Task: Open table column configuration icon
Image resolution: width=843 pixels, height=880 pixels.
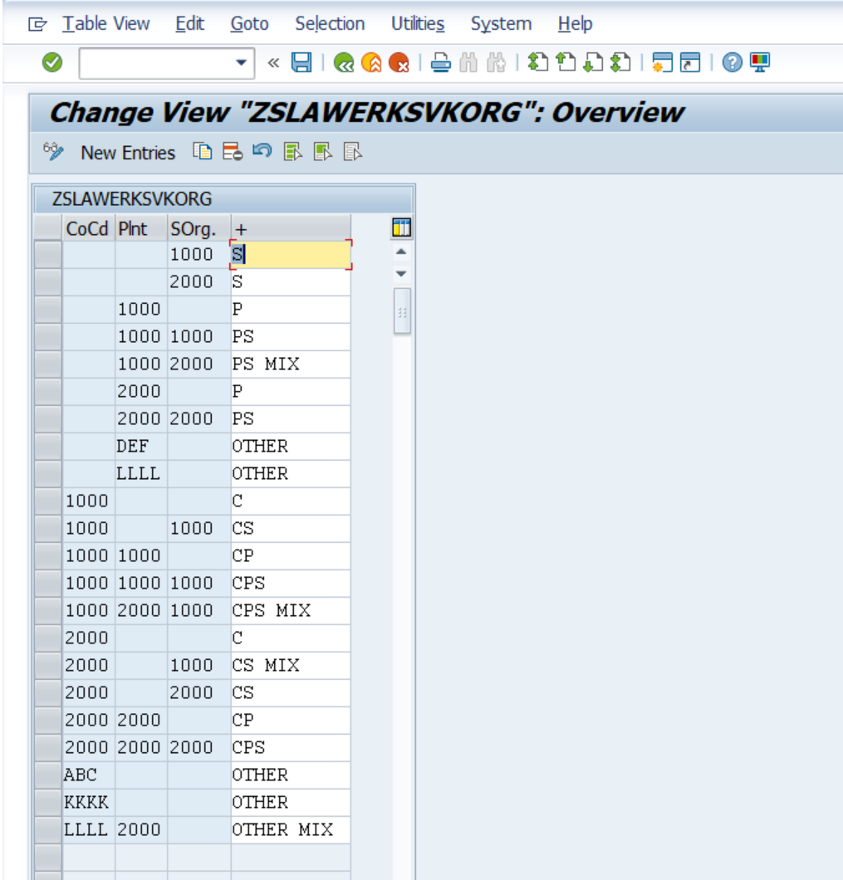Action: tap(401, 227)
